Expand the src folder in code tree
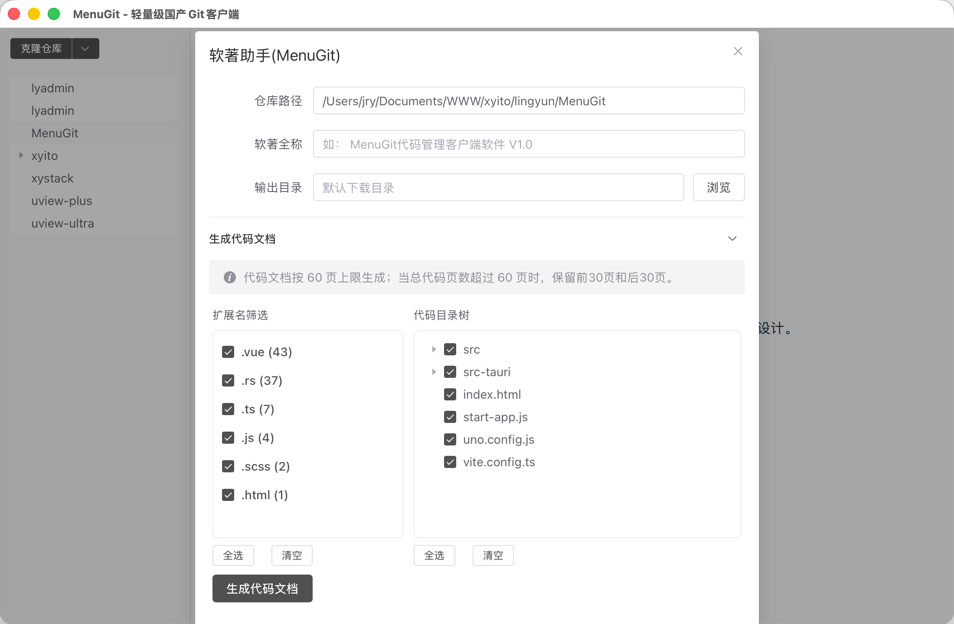This screenshot has width=954, height=624. [434, 349]
